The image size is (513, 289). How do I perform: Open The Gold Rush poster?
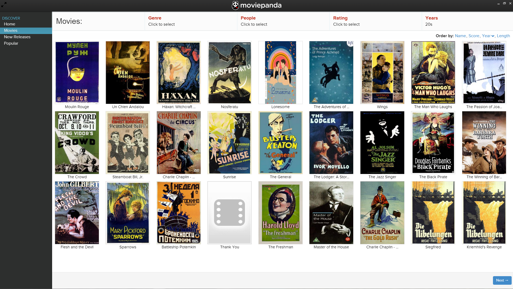(382, 213)
